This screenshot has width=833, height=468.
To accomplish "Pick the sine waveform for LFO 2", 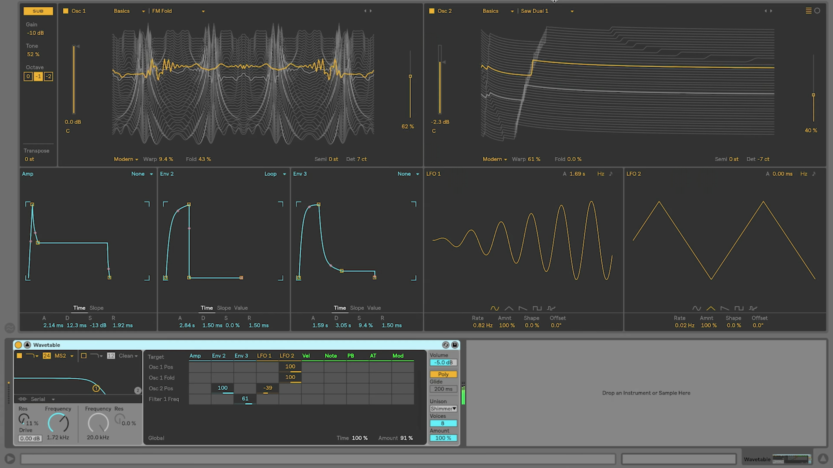I will click(x=696, y=308).
